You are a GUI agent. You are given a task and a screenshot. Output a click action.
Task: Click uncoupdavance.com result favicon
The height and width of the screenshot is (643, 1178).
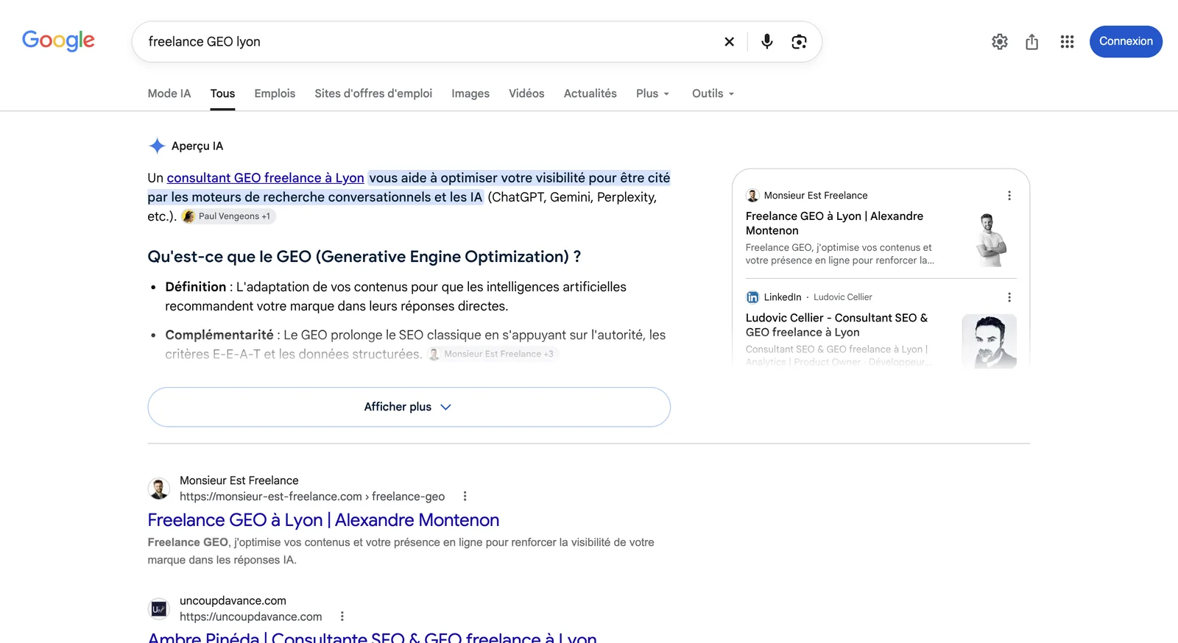[159, 609]
